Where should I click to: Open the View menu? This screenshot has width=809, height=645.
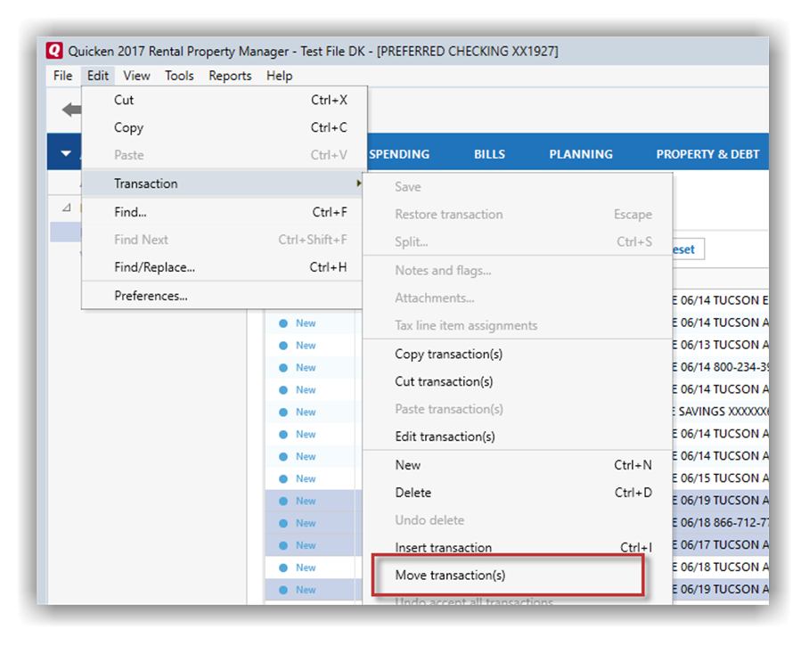click(x=136, y=76)
